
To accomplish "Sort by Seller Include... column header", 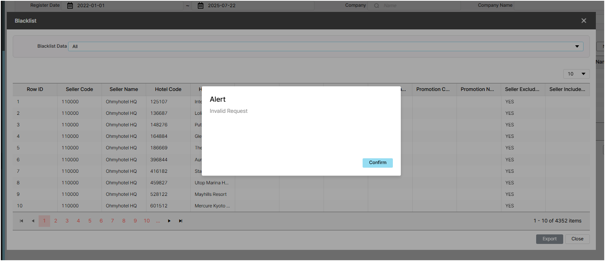I will tap(567, 89).
